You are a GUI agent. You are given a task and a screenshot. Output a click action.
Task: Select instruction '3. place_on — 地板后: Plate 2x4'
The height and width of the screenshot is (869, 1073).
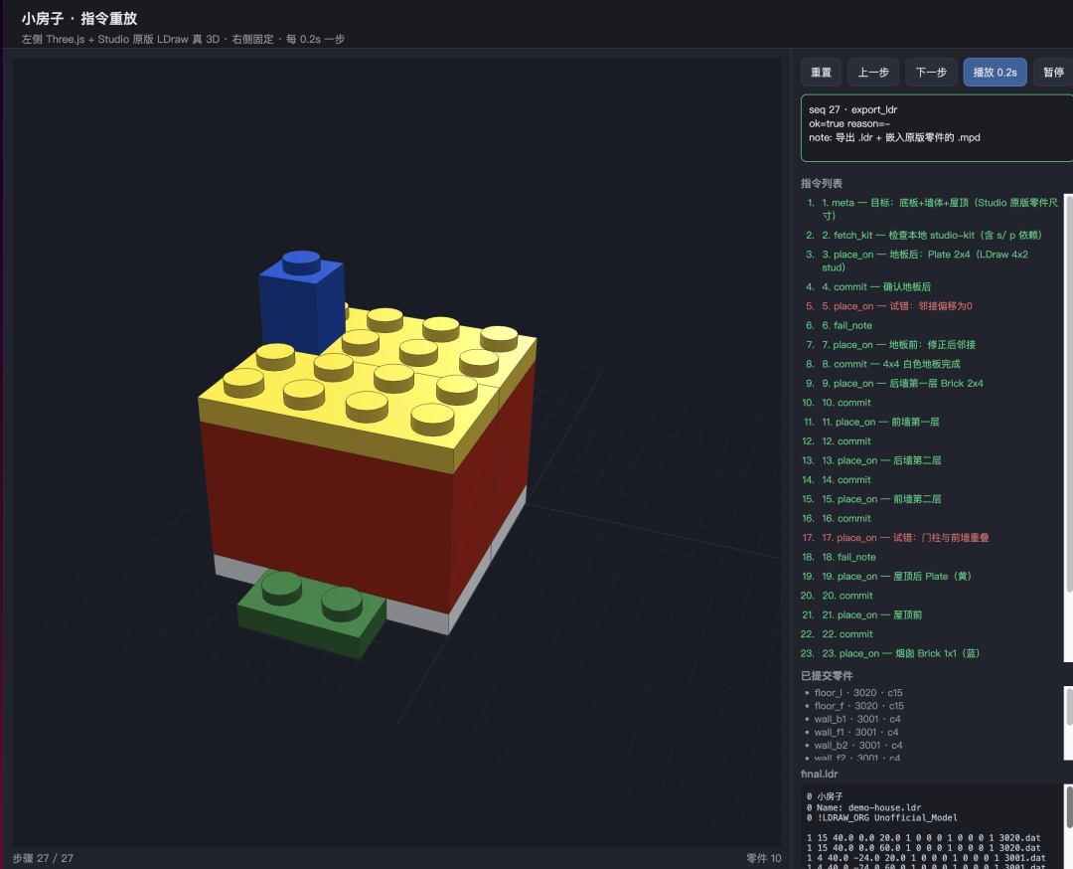point(925,261)
